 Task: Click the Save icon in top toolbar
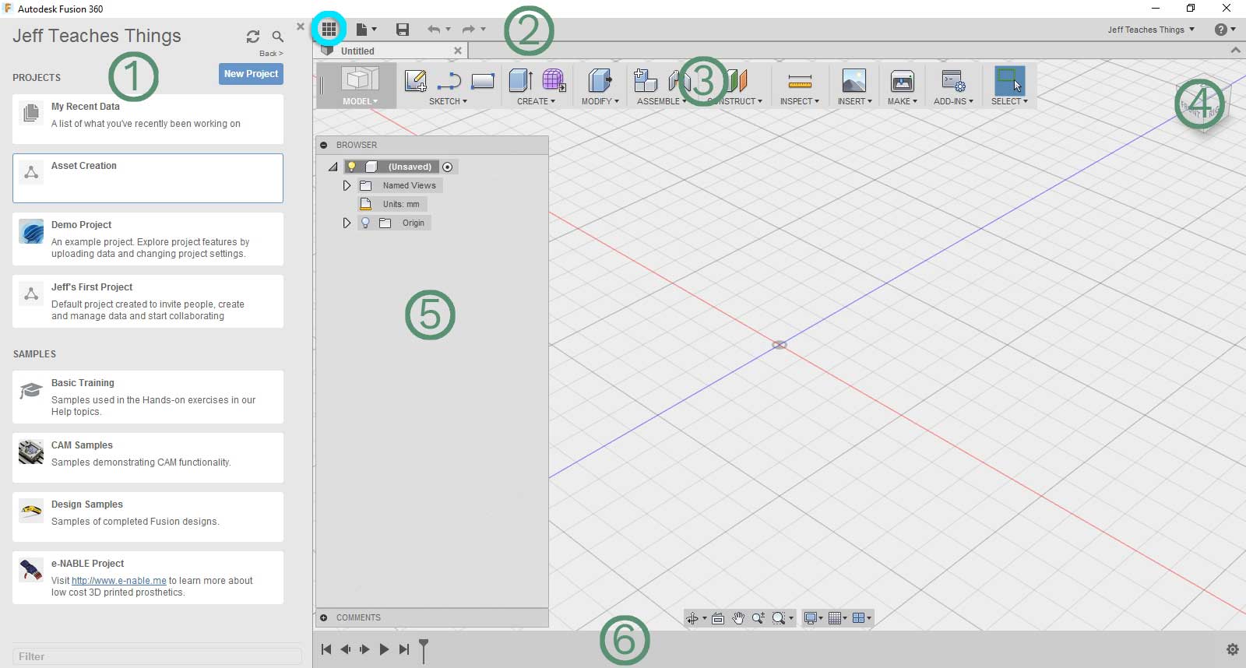pyautogui.click(x=403, y=30)
